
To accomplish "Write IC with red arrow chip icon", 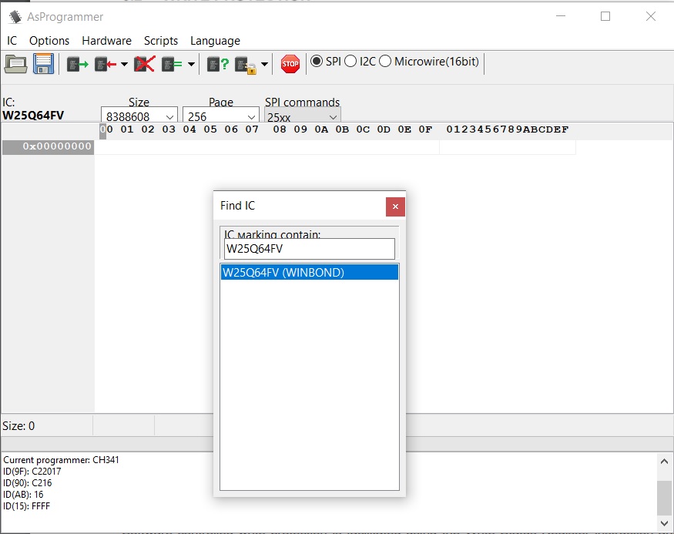I will (106, 65).
